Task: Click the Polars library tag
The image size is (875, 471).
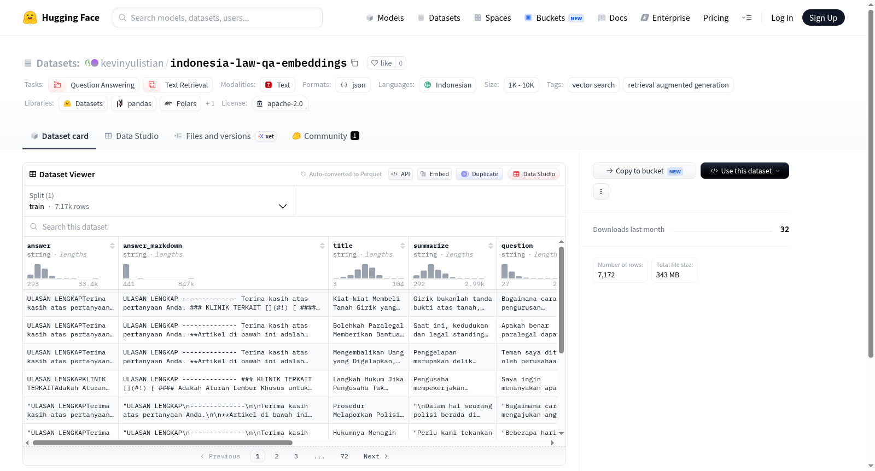Action: (180, 103)
